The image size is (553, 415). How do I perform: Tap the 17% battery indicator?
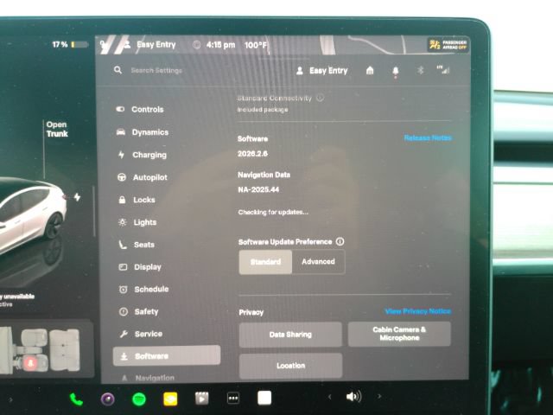(x=70, y=44)
